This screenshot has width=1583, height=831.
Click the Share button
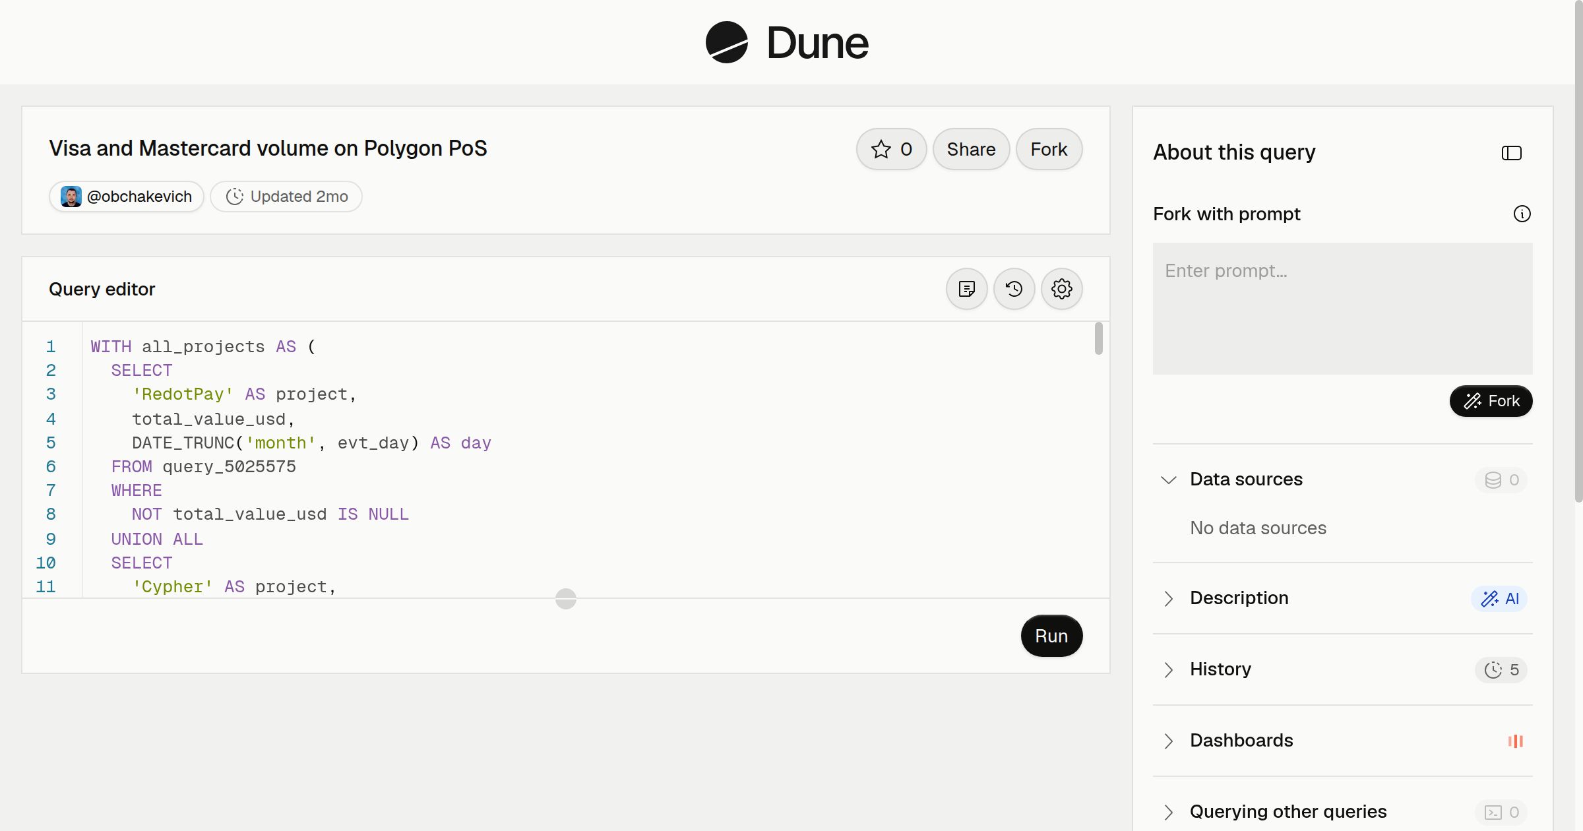(x=971, y=149)
